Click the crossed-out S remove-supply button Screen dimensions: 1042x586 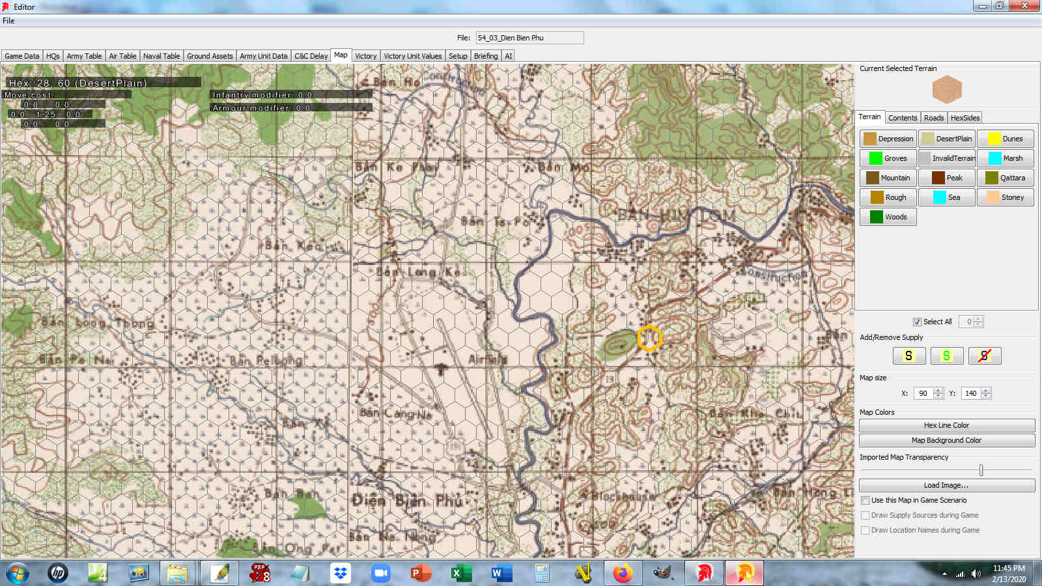985,356
